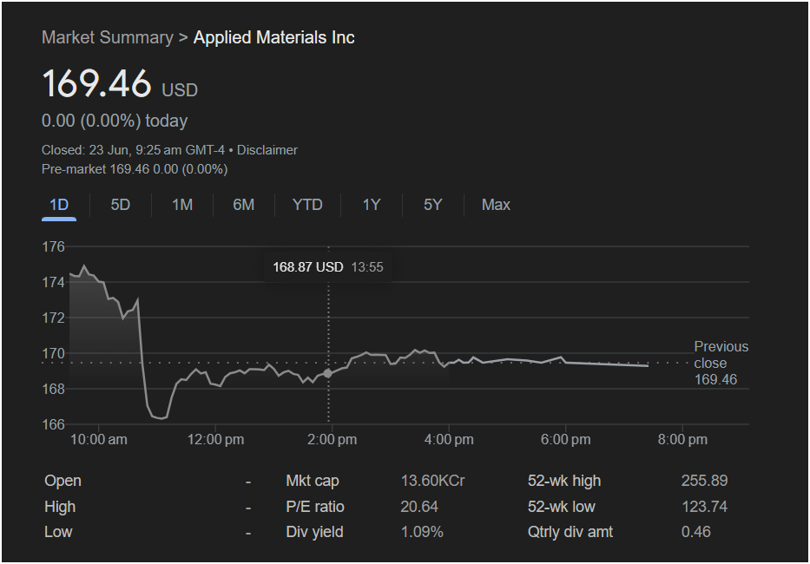Click the Div yield label

[314, 532]
